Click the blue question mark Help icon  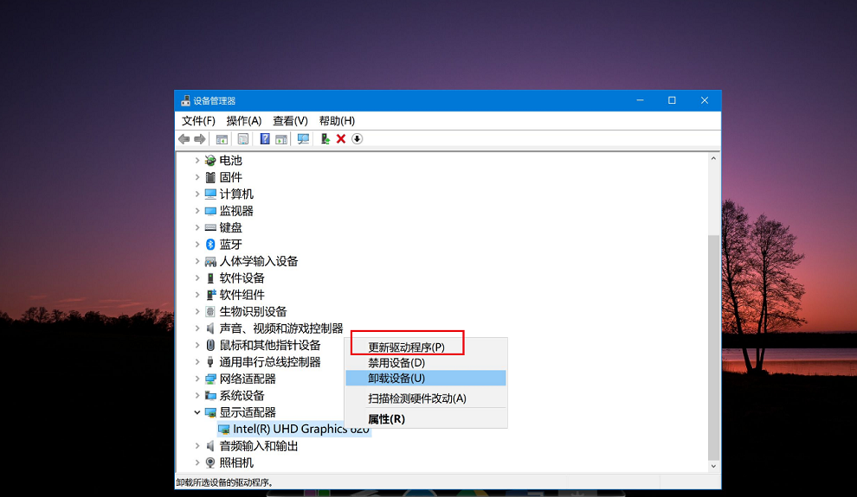(265, 139)
